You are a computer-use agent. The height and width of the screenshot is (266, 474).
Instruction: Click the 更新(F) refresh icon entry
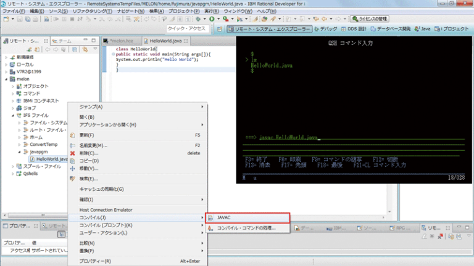pos(86,134)
